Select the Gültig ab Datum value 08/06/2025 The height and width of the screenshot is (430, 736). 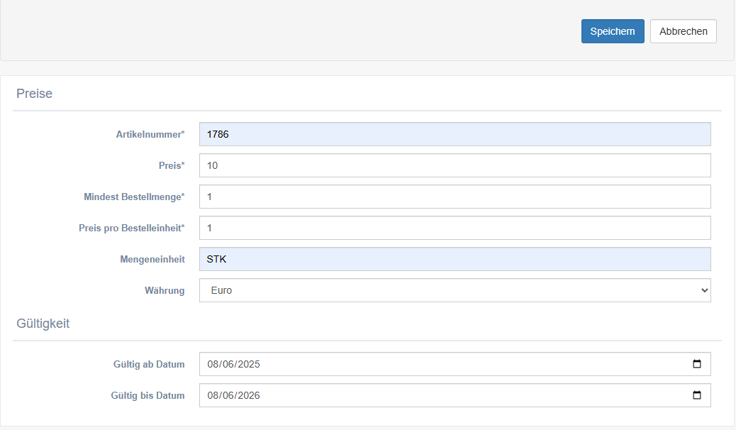pos(234,364)
